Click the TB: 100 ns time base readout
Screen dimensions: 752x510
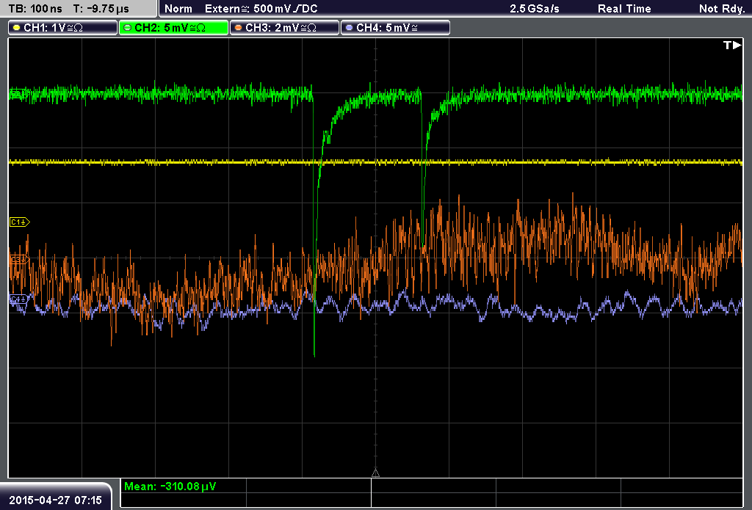(35, 9)
